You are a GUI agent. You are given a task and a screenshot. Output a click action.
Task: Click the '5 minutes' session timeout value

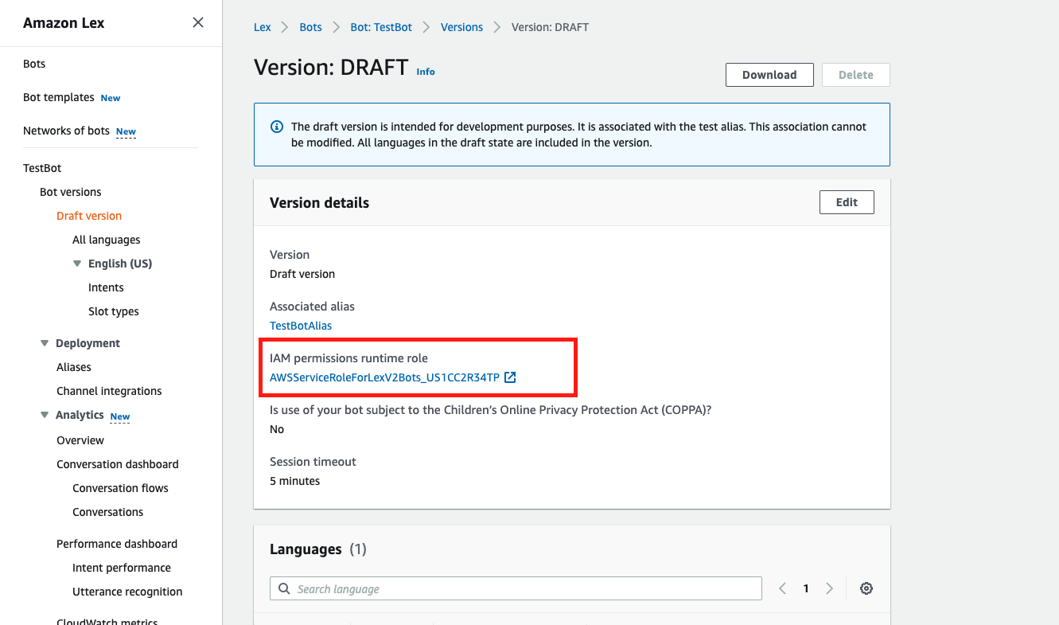pos(295,481)
